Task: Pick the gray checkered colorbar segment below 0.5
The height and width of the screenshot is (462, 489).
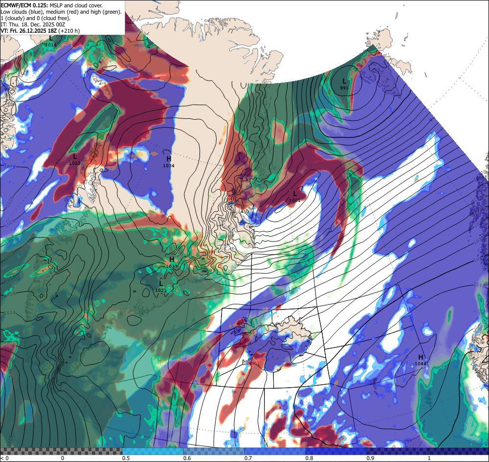Action: 61,451
